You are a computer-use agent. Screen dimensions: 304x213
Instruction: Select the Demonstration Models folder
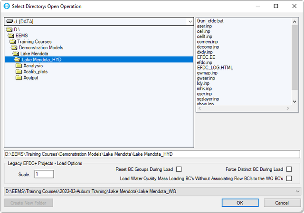tap(41, 47)
